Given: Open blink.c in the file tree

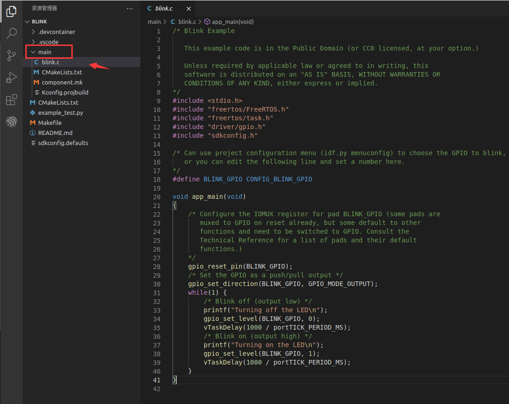Looking at the screenshot, I should click(51, 62).
